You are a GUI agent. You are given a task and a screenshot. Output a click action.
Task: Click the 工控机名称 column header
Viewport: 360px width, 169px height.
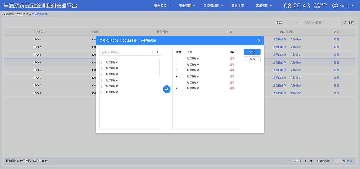pyautogui.click(x=40, y=32)
